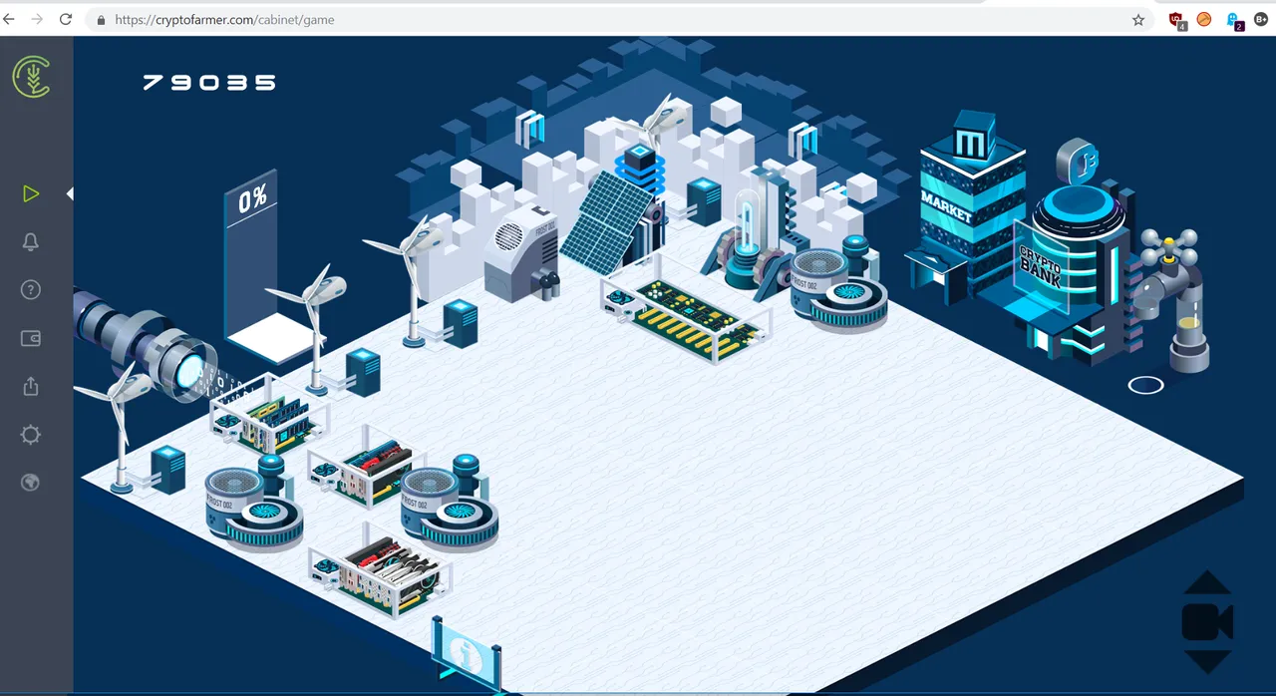Click the info sign on farm edge
1276x696 pixels.
click(x=465, y=653)
